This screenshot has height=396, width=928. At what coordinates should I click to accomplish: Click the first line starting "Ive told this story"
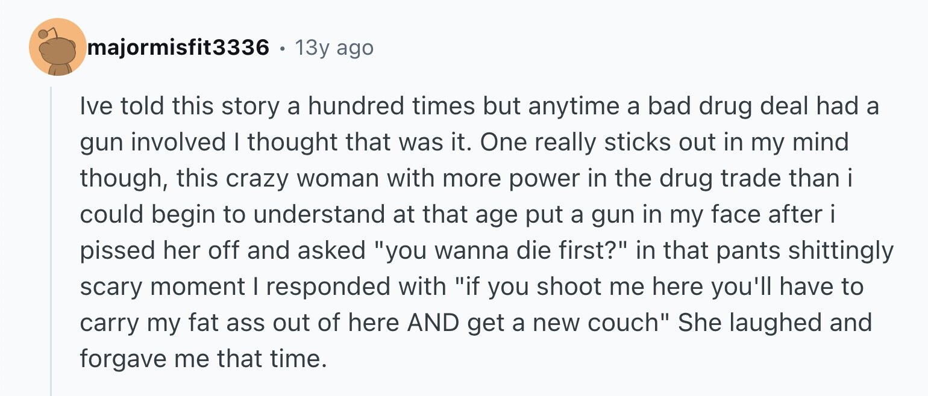point(479,107)
